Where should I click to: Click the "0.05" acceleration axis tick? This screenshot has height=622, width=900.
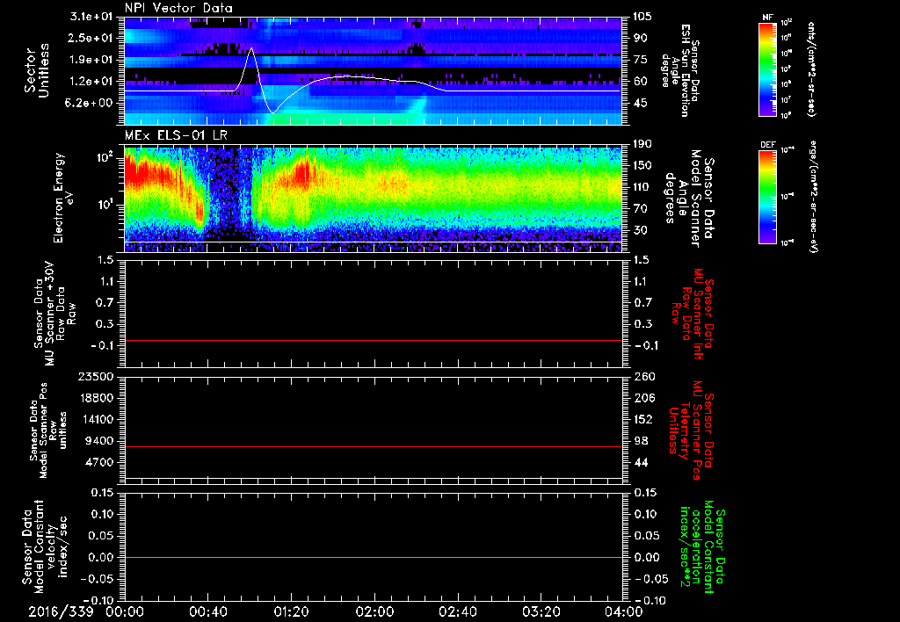(x=646, y=535)
